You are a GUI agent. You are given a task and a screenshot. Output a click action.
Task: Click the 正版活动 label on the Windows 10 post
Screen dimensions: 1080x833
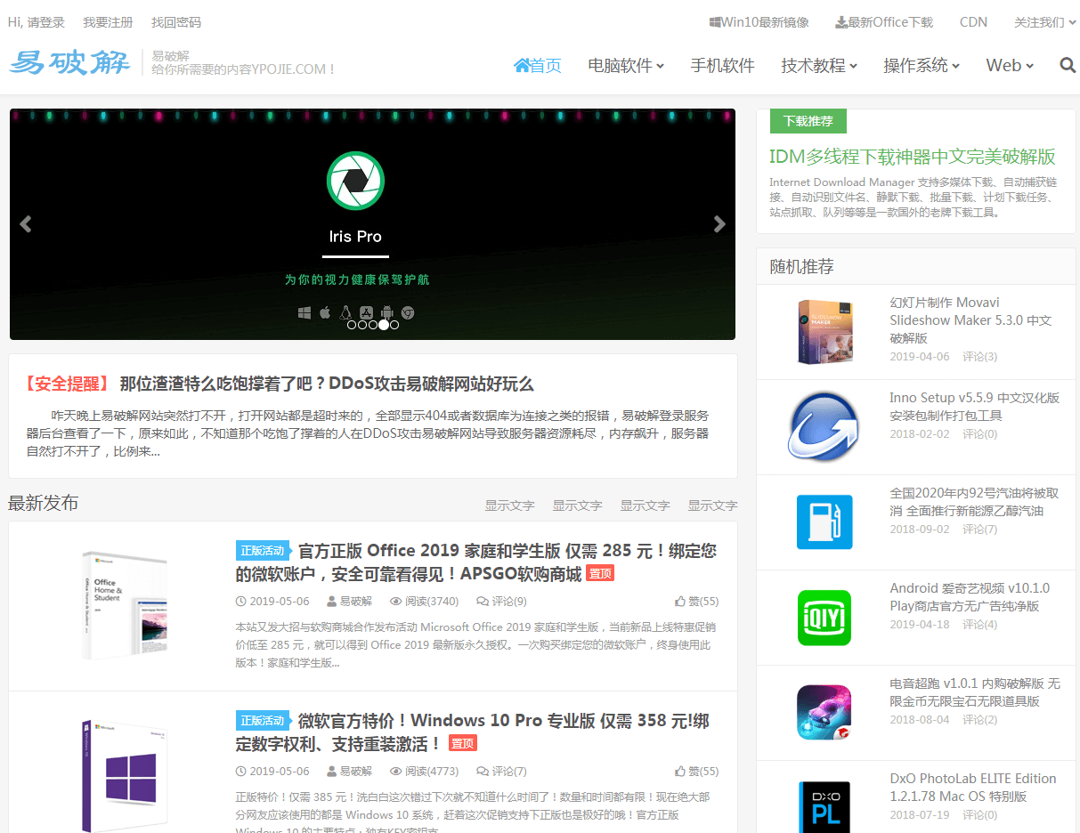[264, 722]
